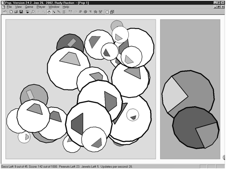Click 'Score: 142 out of 1000' status text
Viewport: 226px width, 169px height.
(43, 167)
